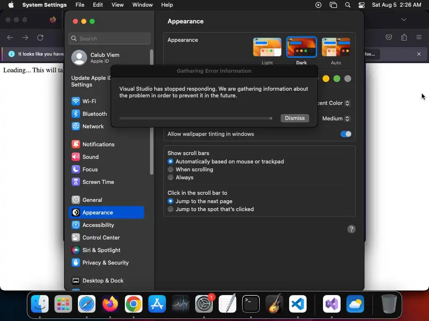Open GarageBand from the Dock
Viewport: 429px width, 321px height.
(274, 304)
